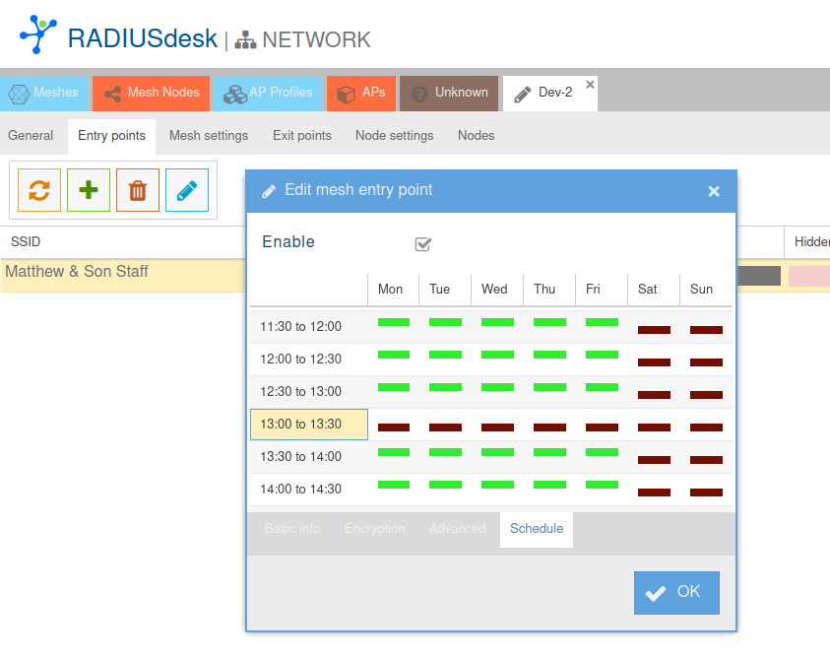Open the Mesh Nodes tab
Screen dimensions: 830x657
pyautogui.click(x=152, y=93)
